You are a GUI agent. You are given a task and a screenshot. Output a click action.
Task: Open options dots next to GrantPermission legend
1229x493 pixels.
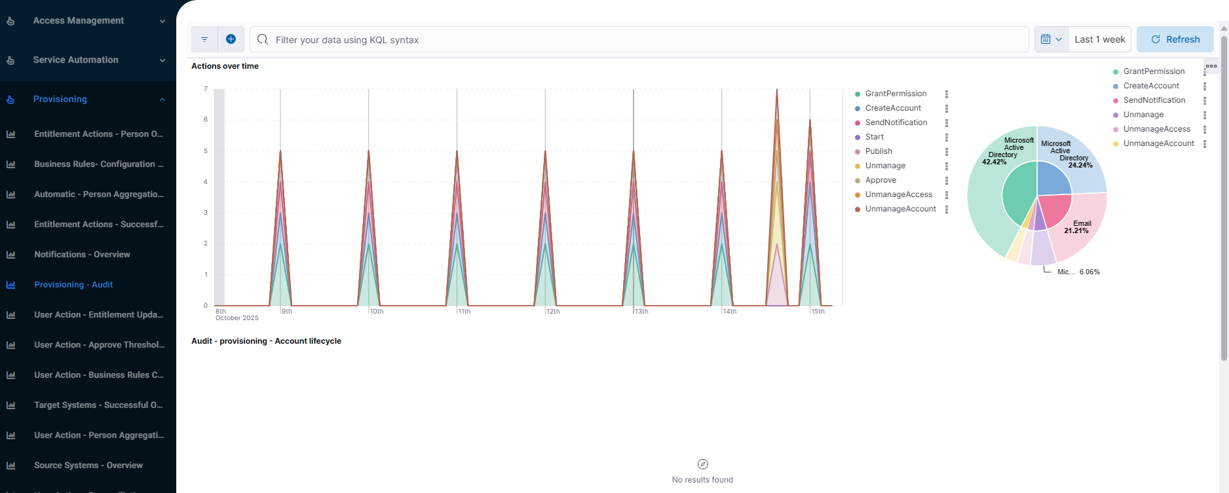(x=947, y=94)
